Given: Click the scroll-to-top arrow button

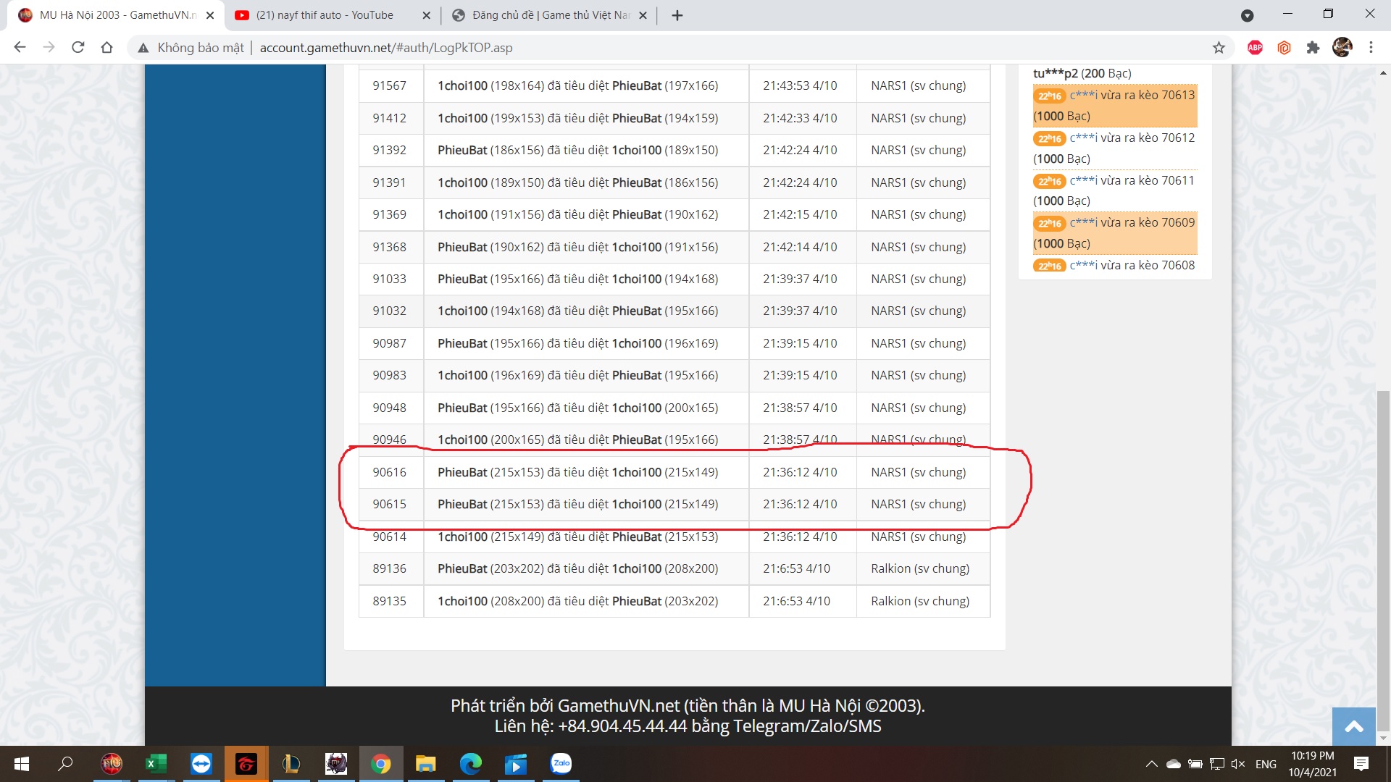Looking at the screenshot, I should [1353, 726].
